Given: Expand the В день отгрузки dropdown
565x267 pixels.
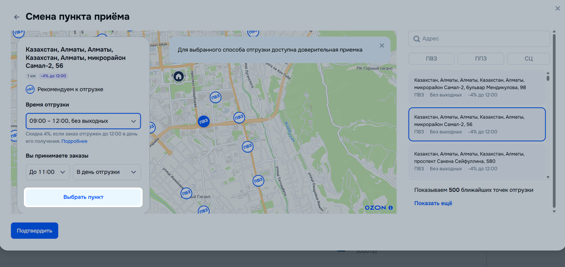Looking at the screenshot, I should (106, 172).
